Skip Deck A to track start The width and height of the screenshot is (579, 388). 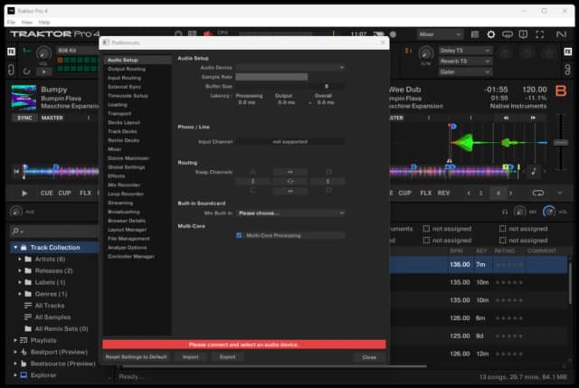click(16, 171)
